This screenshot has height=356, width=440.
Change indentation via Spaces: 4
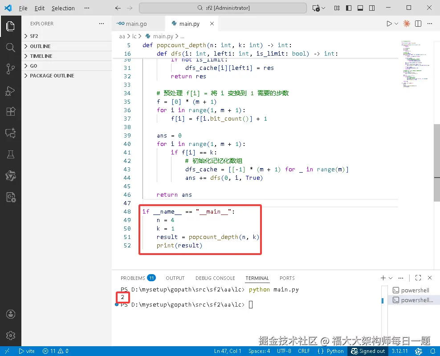coord(259,351)
